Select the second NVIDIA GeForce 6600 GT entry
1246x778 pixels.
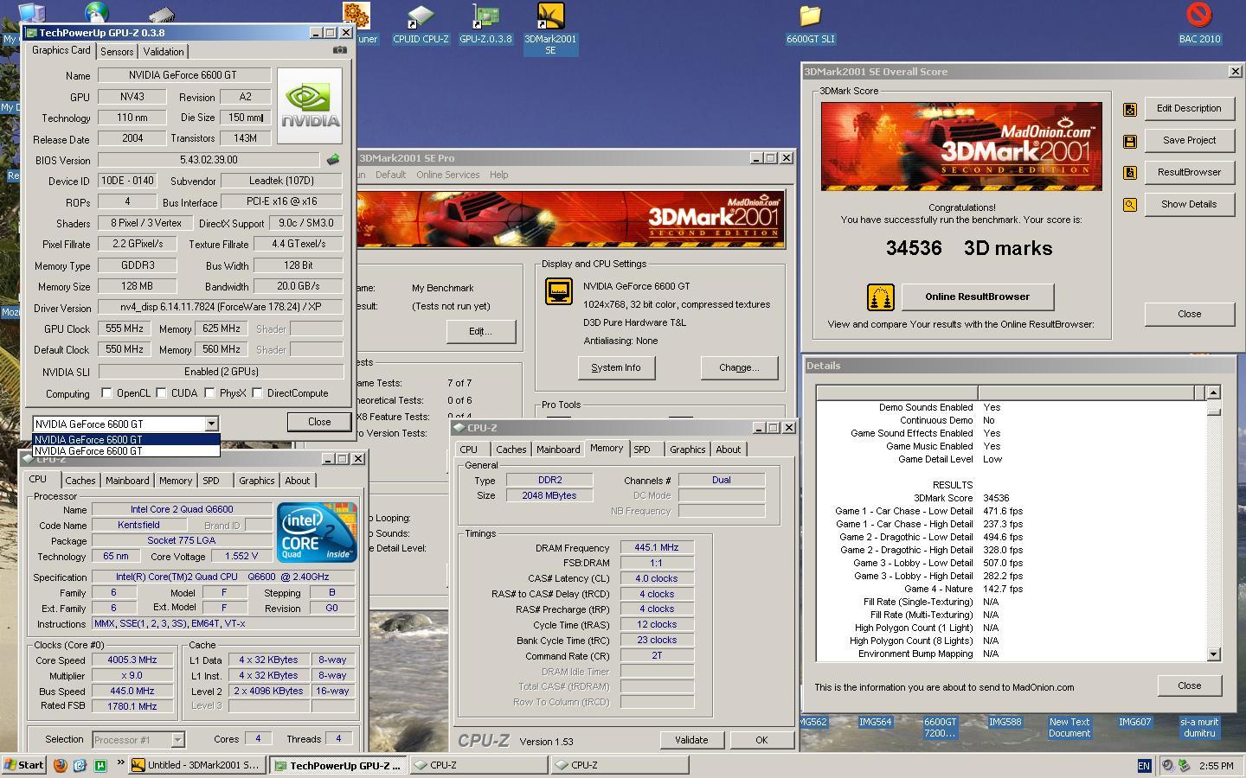125,450
